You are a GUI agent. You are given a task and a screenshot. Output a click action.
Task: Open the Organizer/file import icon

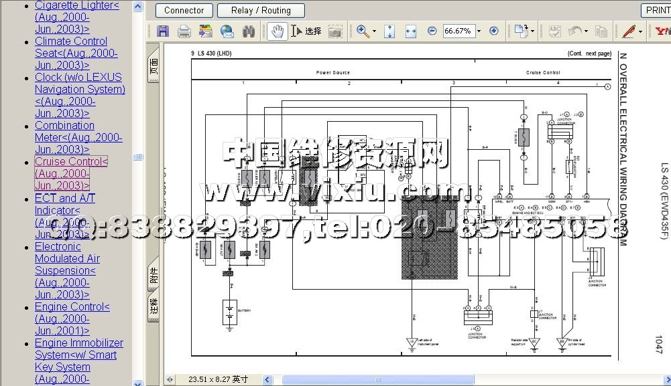pyautogui.click(x=205, y=31)
